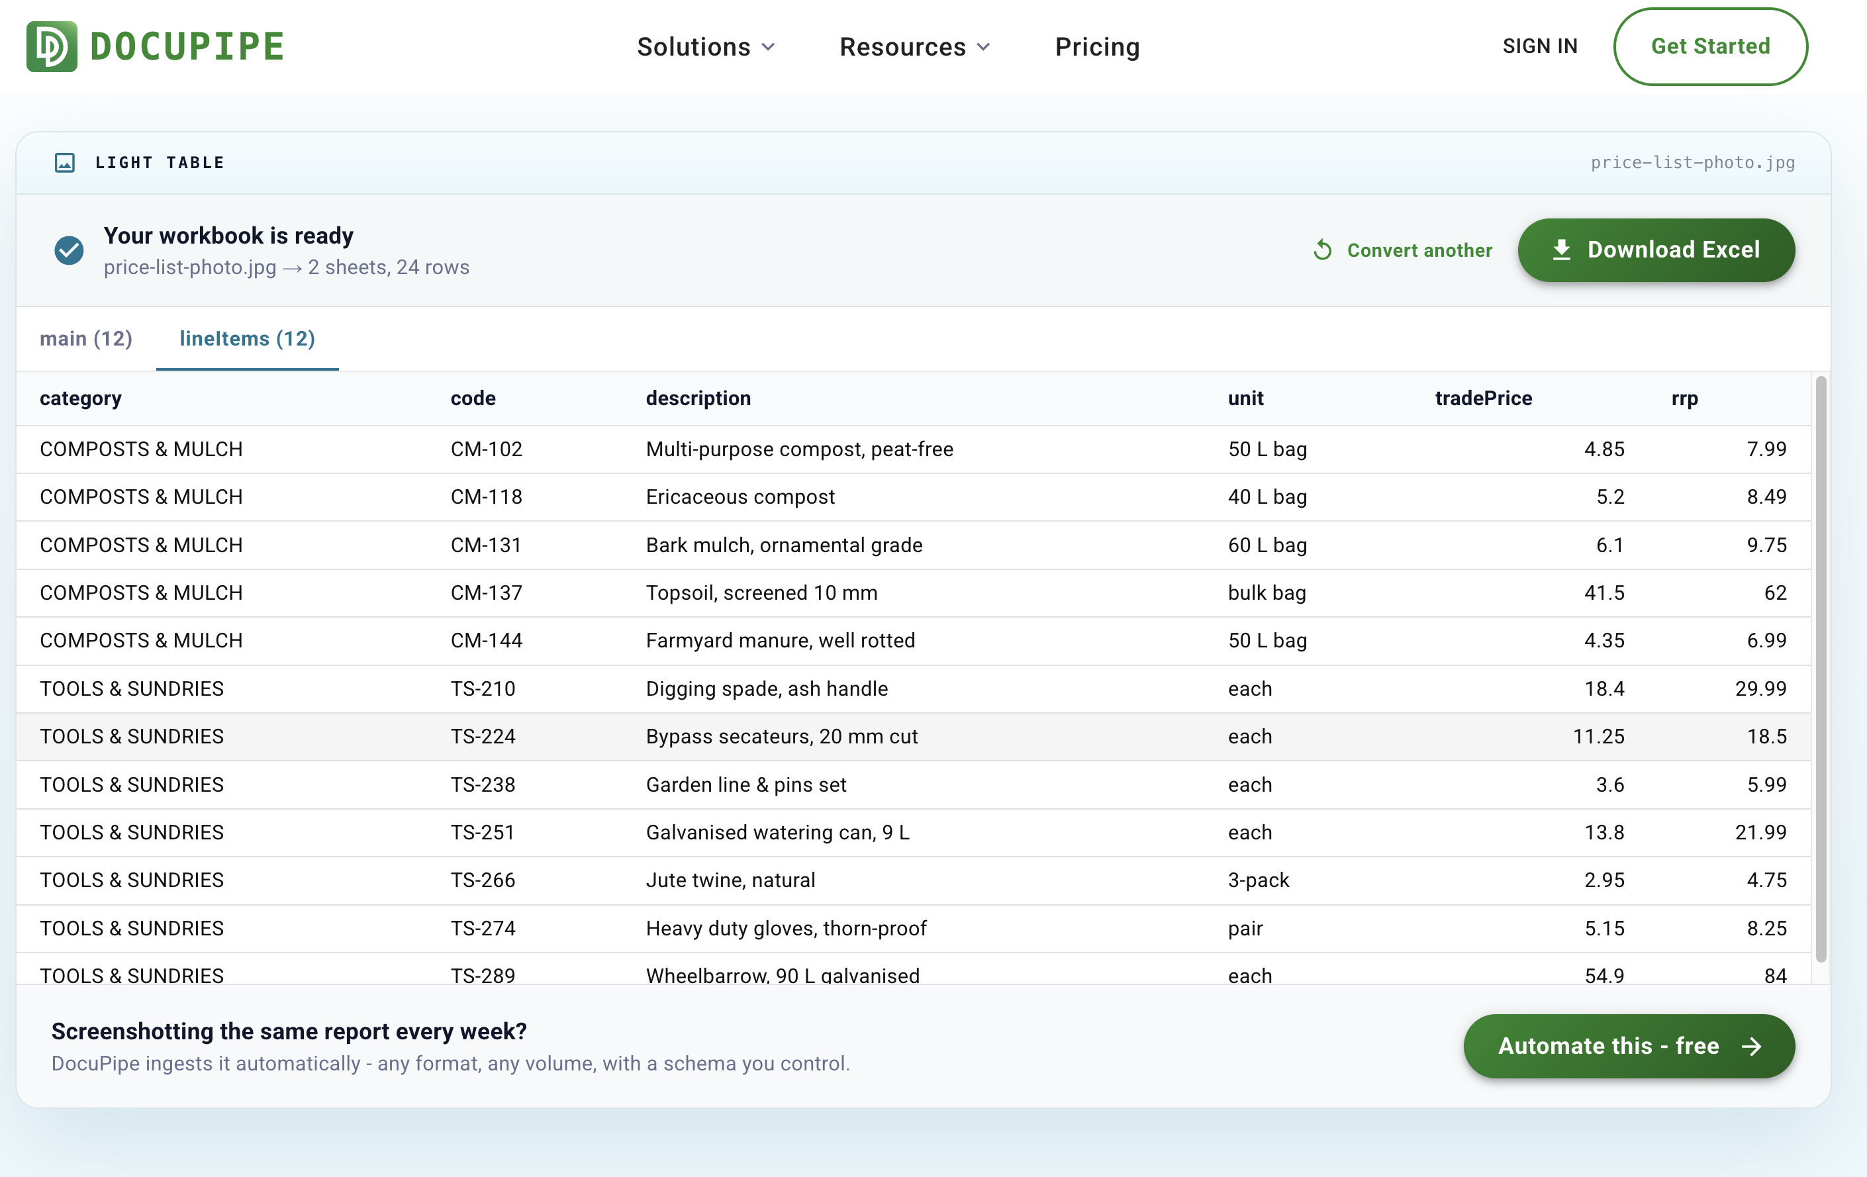The image size is (1867, 1177).
Task: Click the TS-224 code cell
Action: (482, 737)
